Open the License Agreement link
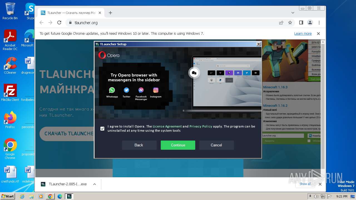Image resolution: width=356 pixels, height=200 pixels. (167, 126)
